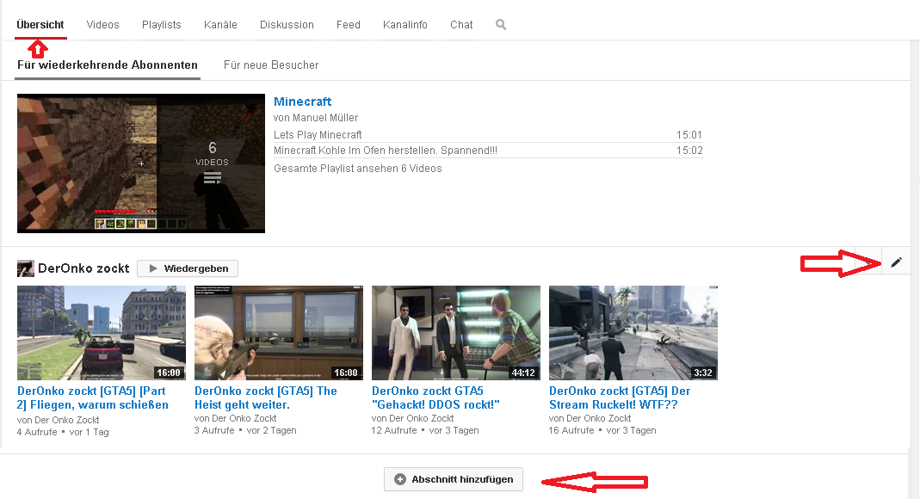Open the Kanalinfo tab

pos(405,25)
